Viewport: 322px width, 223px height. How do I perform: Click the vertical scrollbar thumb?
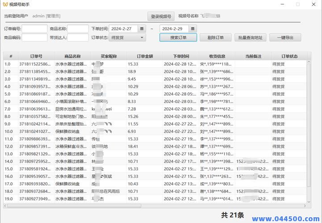pos(309,125)
